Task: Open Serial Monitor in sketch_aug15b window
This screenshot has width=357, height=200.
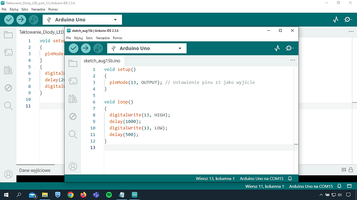Action: (289, 48)
